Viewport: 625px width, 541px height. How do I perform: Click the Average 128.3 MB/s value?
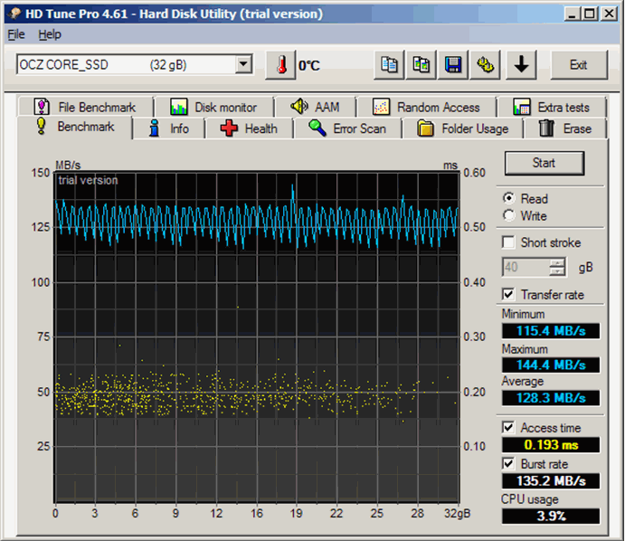[x=551, y=398]
